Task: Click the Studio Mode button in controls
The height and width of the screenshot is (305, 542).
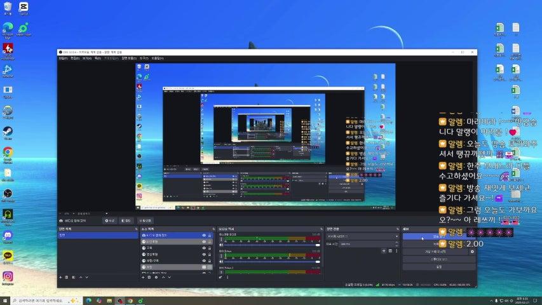Action: [x=438, y=259]
